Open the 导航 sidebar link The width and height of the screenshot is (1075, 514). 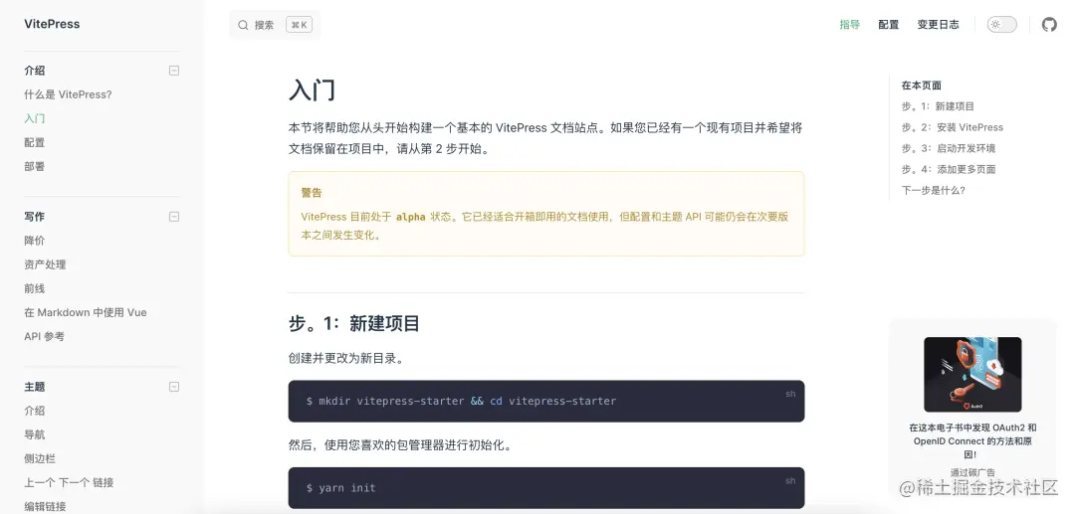click(34, 434)
